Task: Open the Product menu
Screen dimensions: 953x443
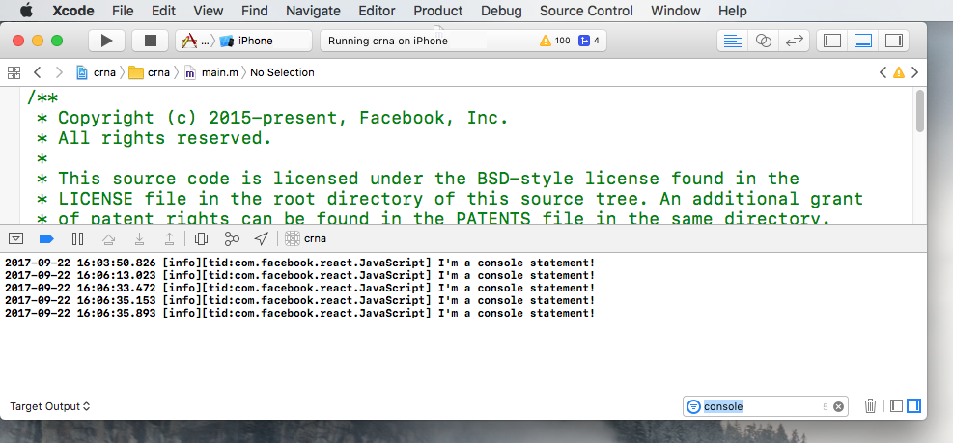Action: tap(437, 11)
